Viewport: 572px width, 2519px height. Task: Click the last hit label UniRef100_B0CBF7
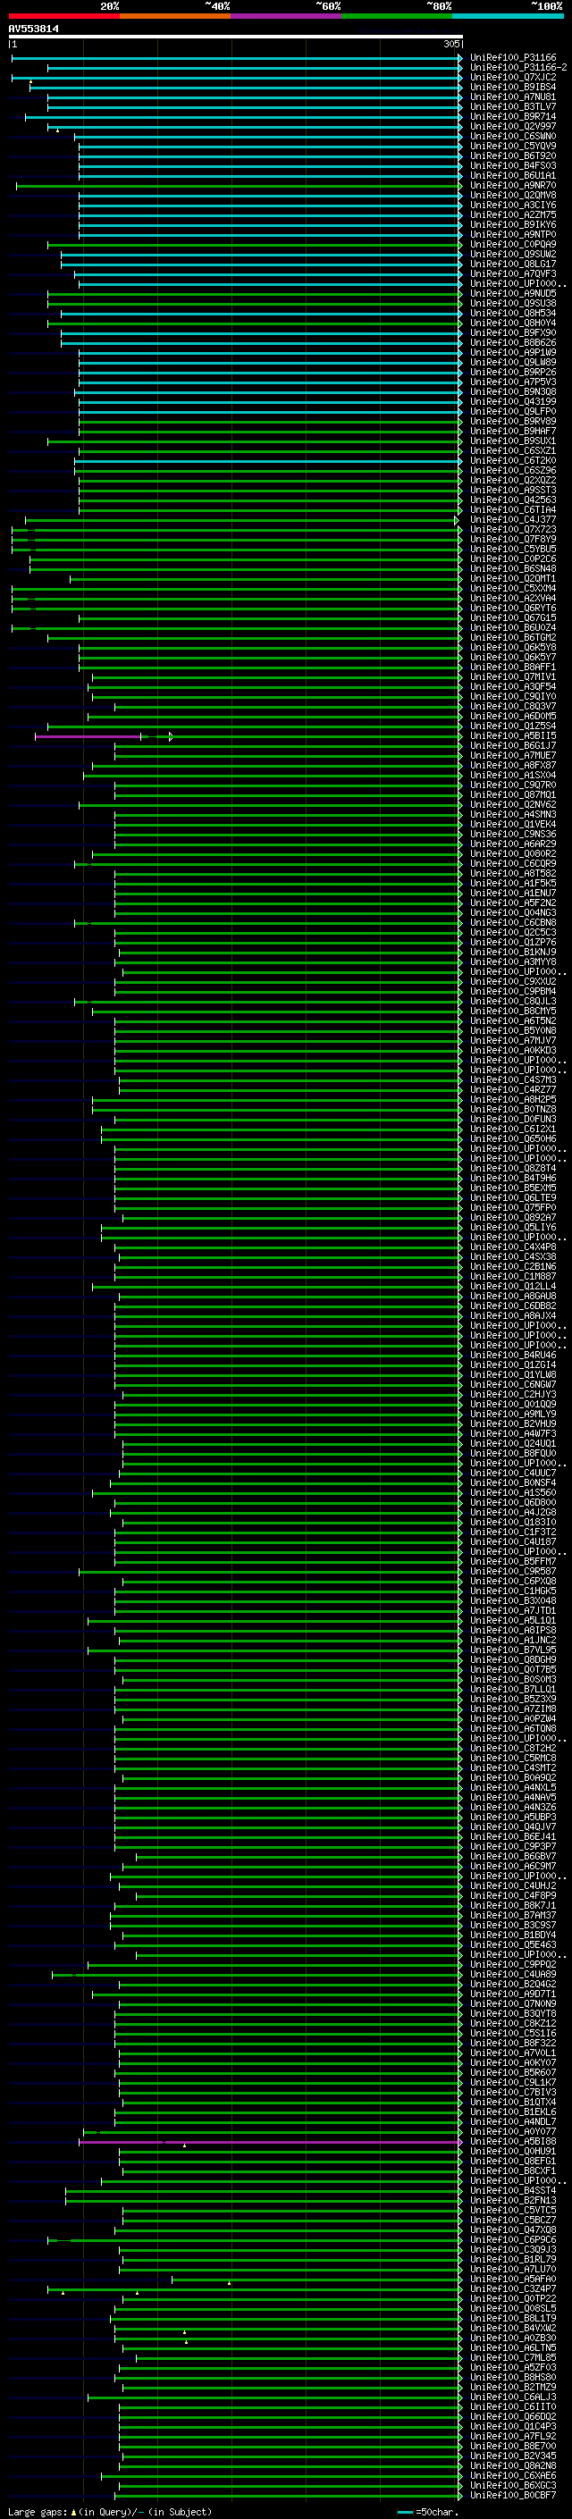(x=512, y=2496)
